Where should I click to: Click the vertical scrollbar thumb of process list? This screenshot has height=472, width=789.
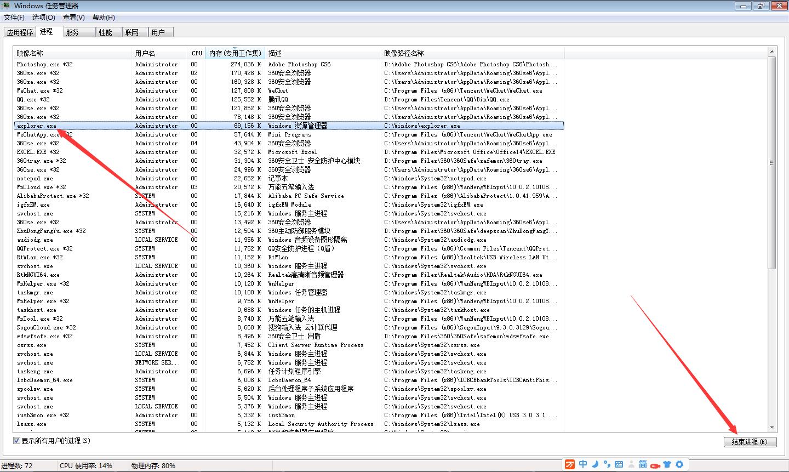pos(772,163)
